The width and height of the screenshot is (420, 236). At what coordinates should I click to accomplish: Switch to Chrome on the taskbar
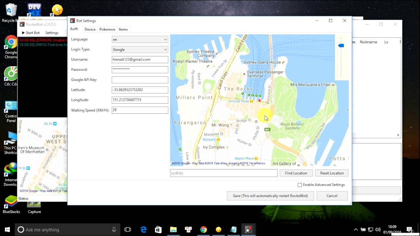(x=203, y=229)
